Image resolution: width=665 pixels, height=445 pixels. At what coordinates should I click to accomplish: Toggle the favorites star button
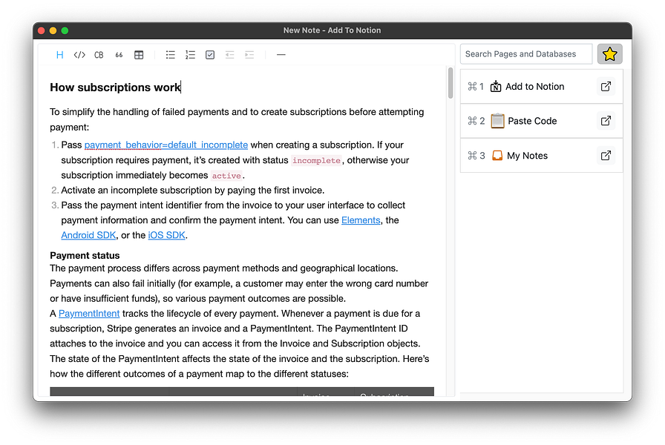point(609,53)
